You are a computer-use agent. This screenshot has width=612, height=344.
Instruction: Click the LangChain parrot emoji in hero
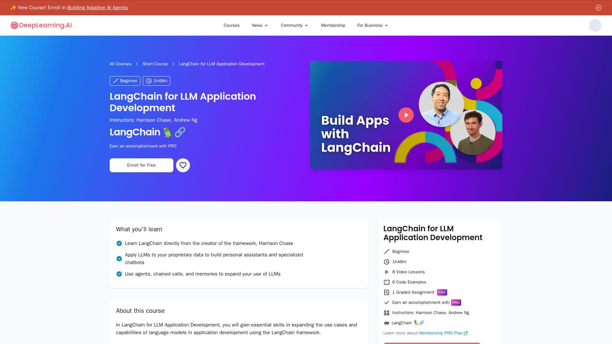tap(168, 132)
